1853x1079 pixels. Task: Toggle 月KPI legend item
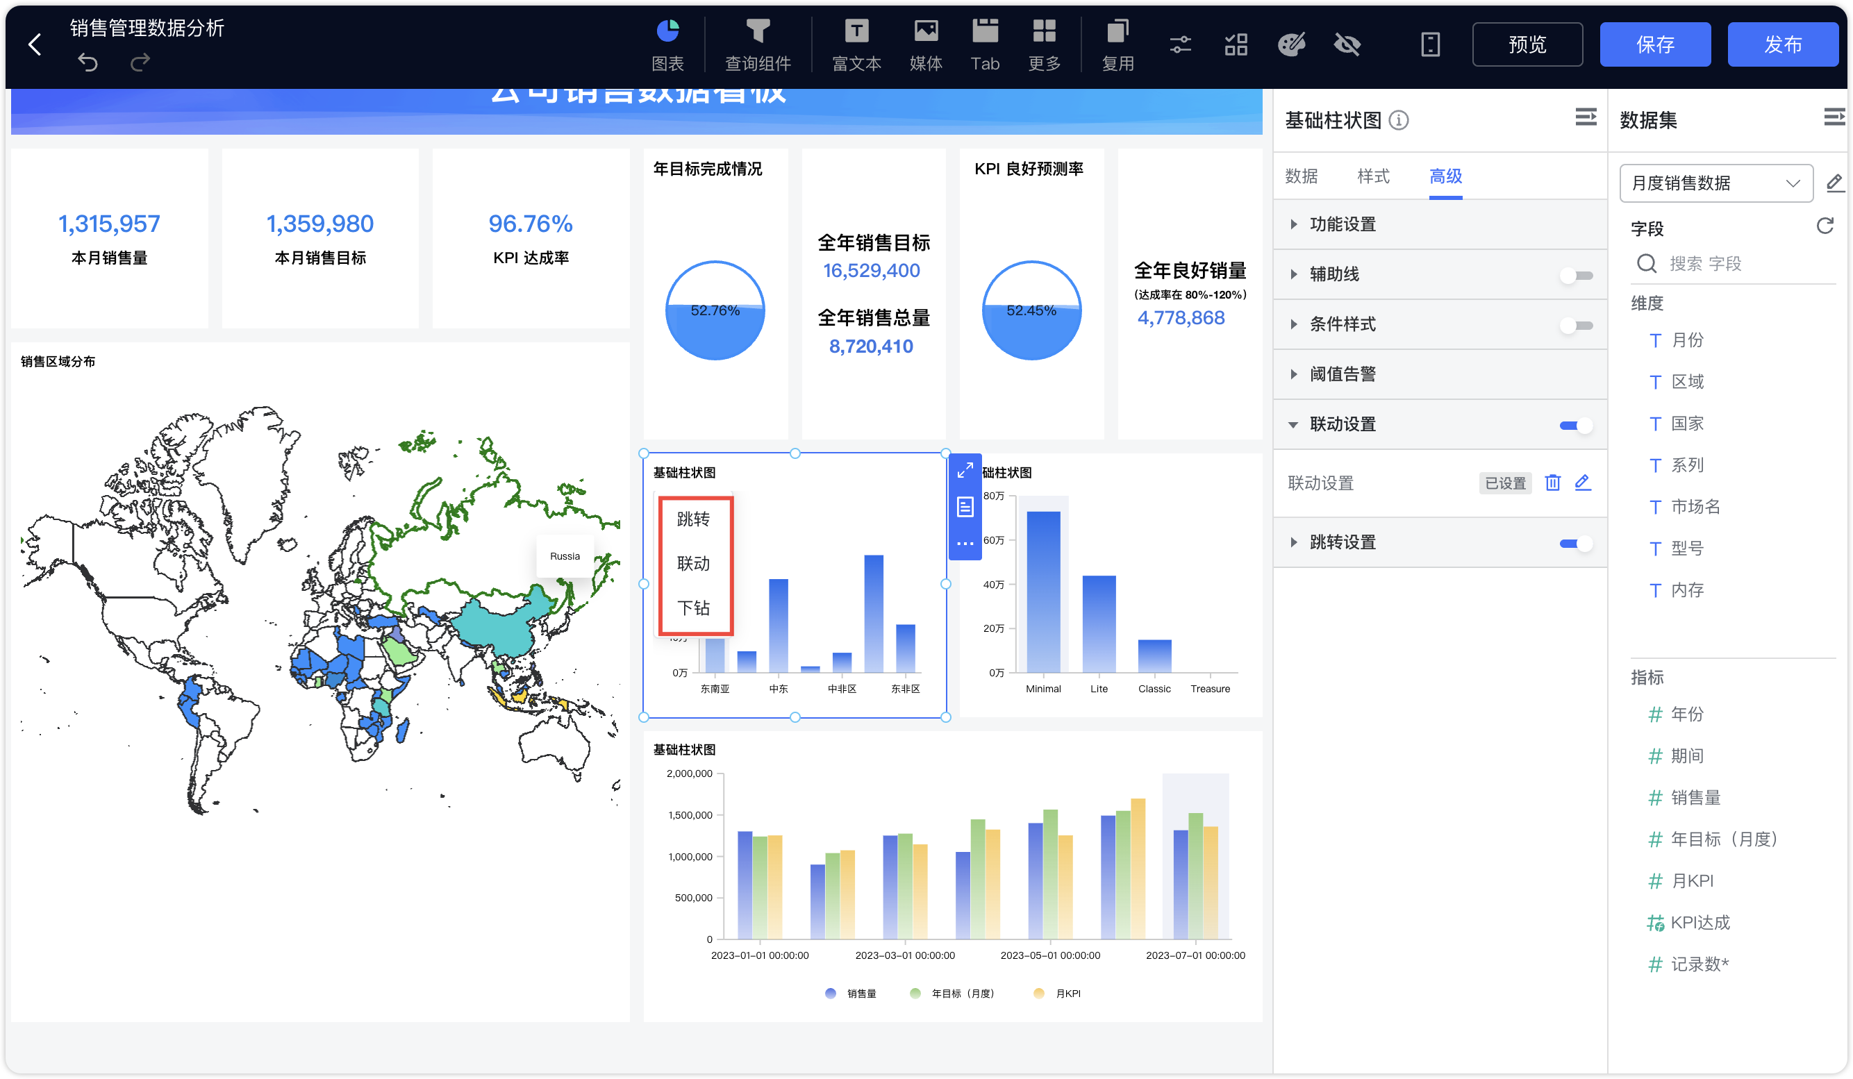point(1056,993)
